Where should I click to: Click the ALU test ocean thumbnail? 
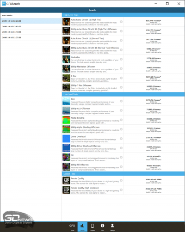66,101
